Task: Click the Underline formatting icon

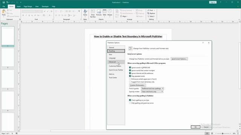Action: click(29, 15)
